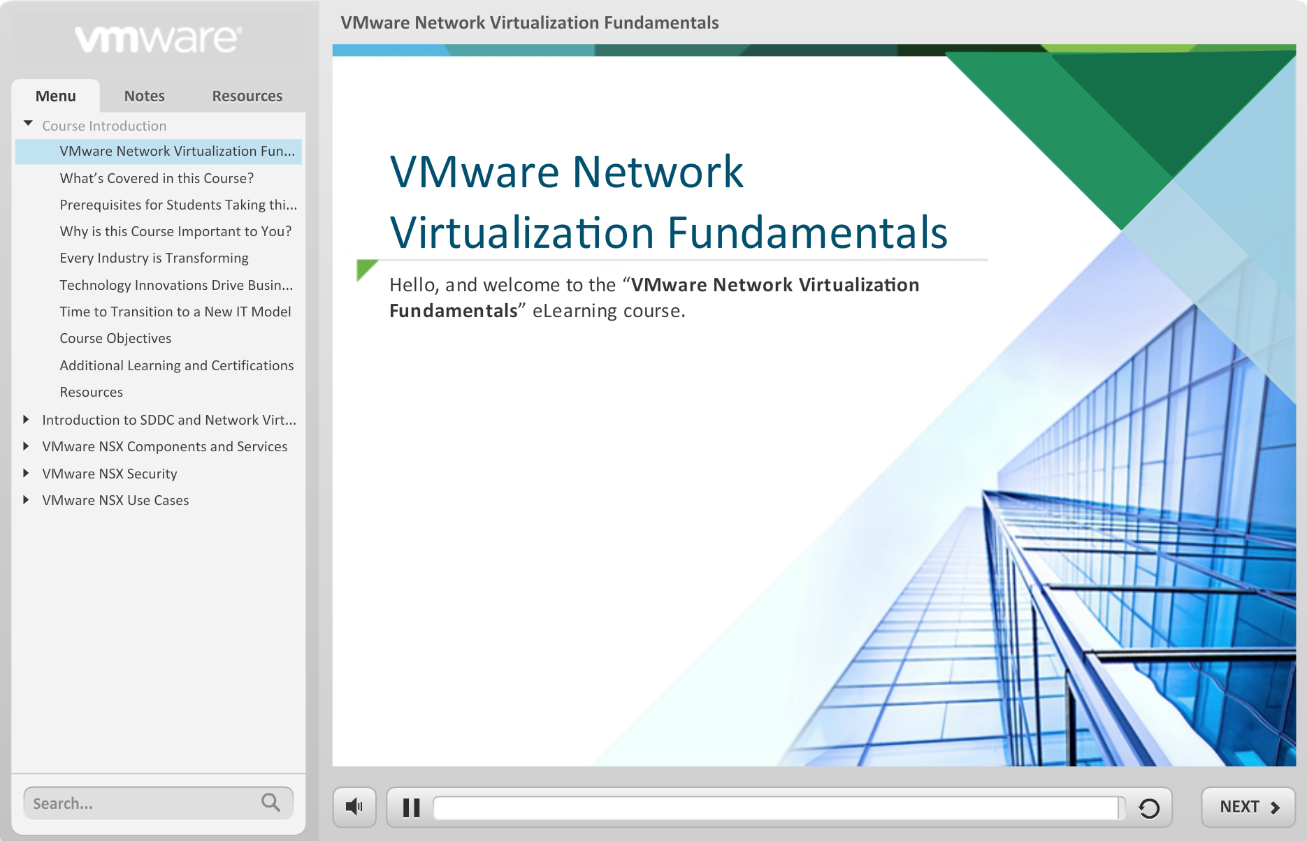
Task: Open the Resources tab
Action: tap(247, 96)
